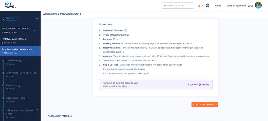Click the book icon beside Cheat Sheet
Screen dimensions: 268x121
[34, 73]
